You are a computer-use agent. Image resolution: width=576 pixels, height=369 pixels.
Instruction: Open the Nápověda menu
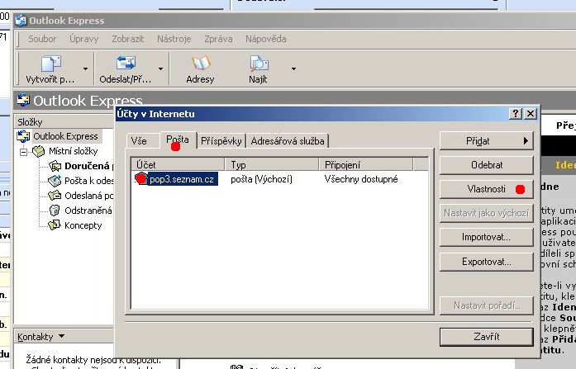click(x=265, y=39)
